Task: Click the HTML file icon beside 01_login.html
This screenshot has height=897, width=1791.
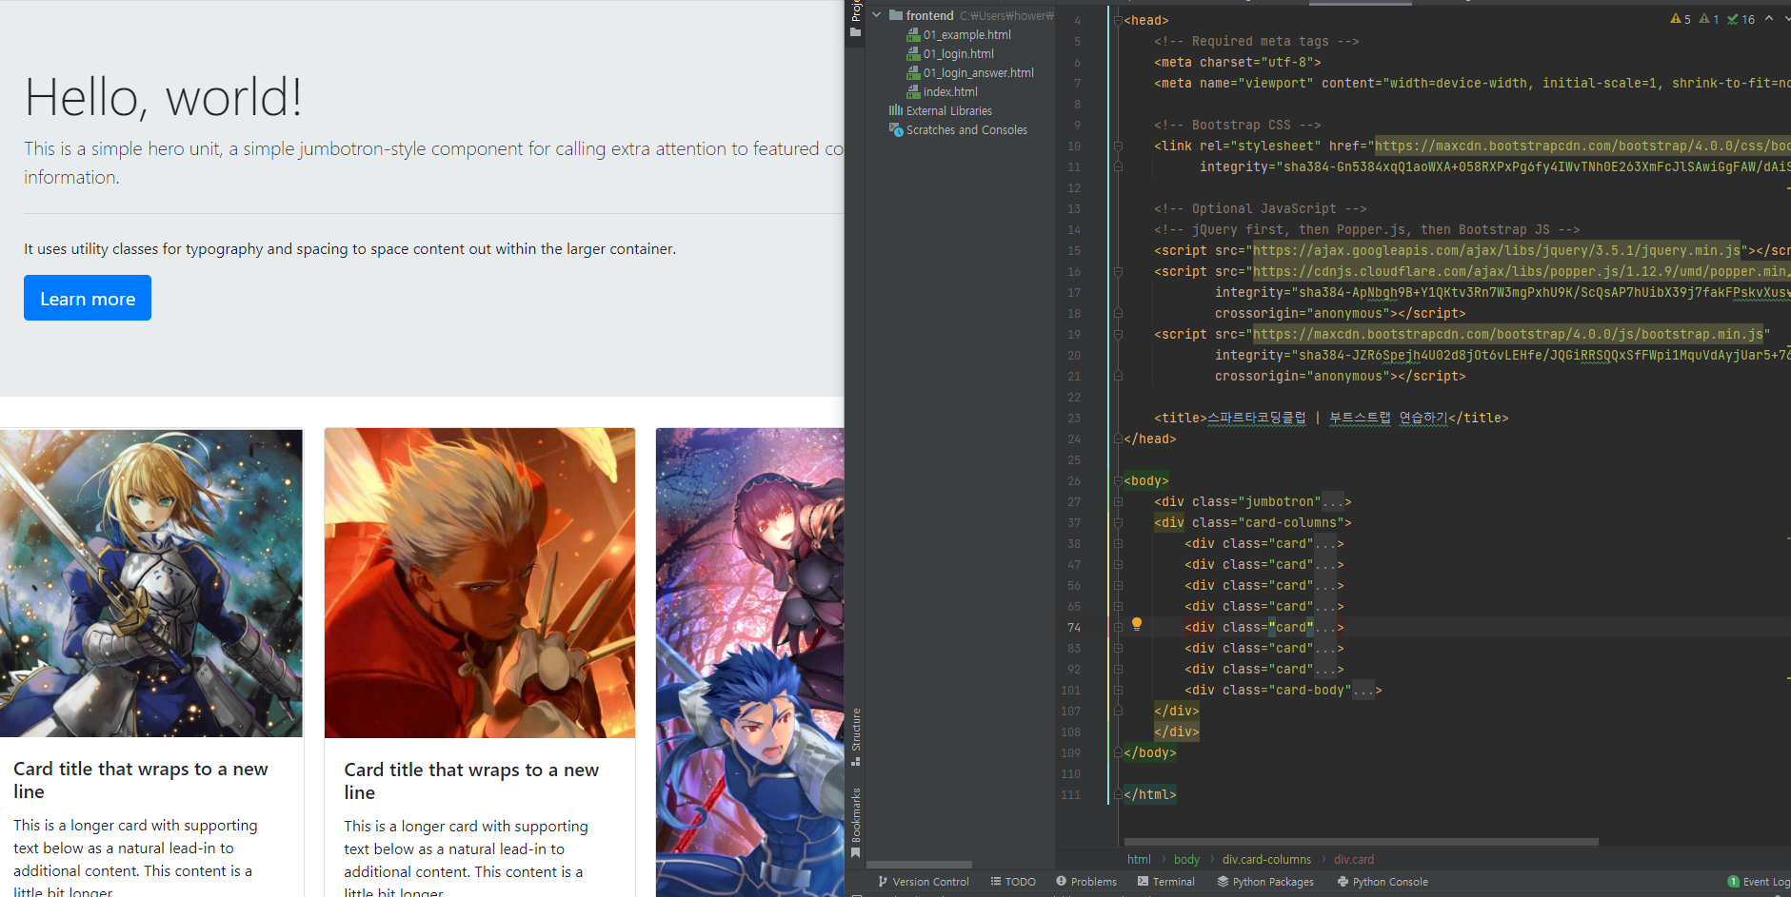Action: coord(913,53)
